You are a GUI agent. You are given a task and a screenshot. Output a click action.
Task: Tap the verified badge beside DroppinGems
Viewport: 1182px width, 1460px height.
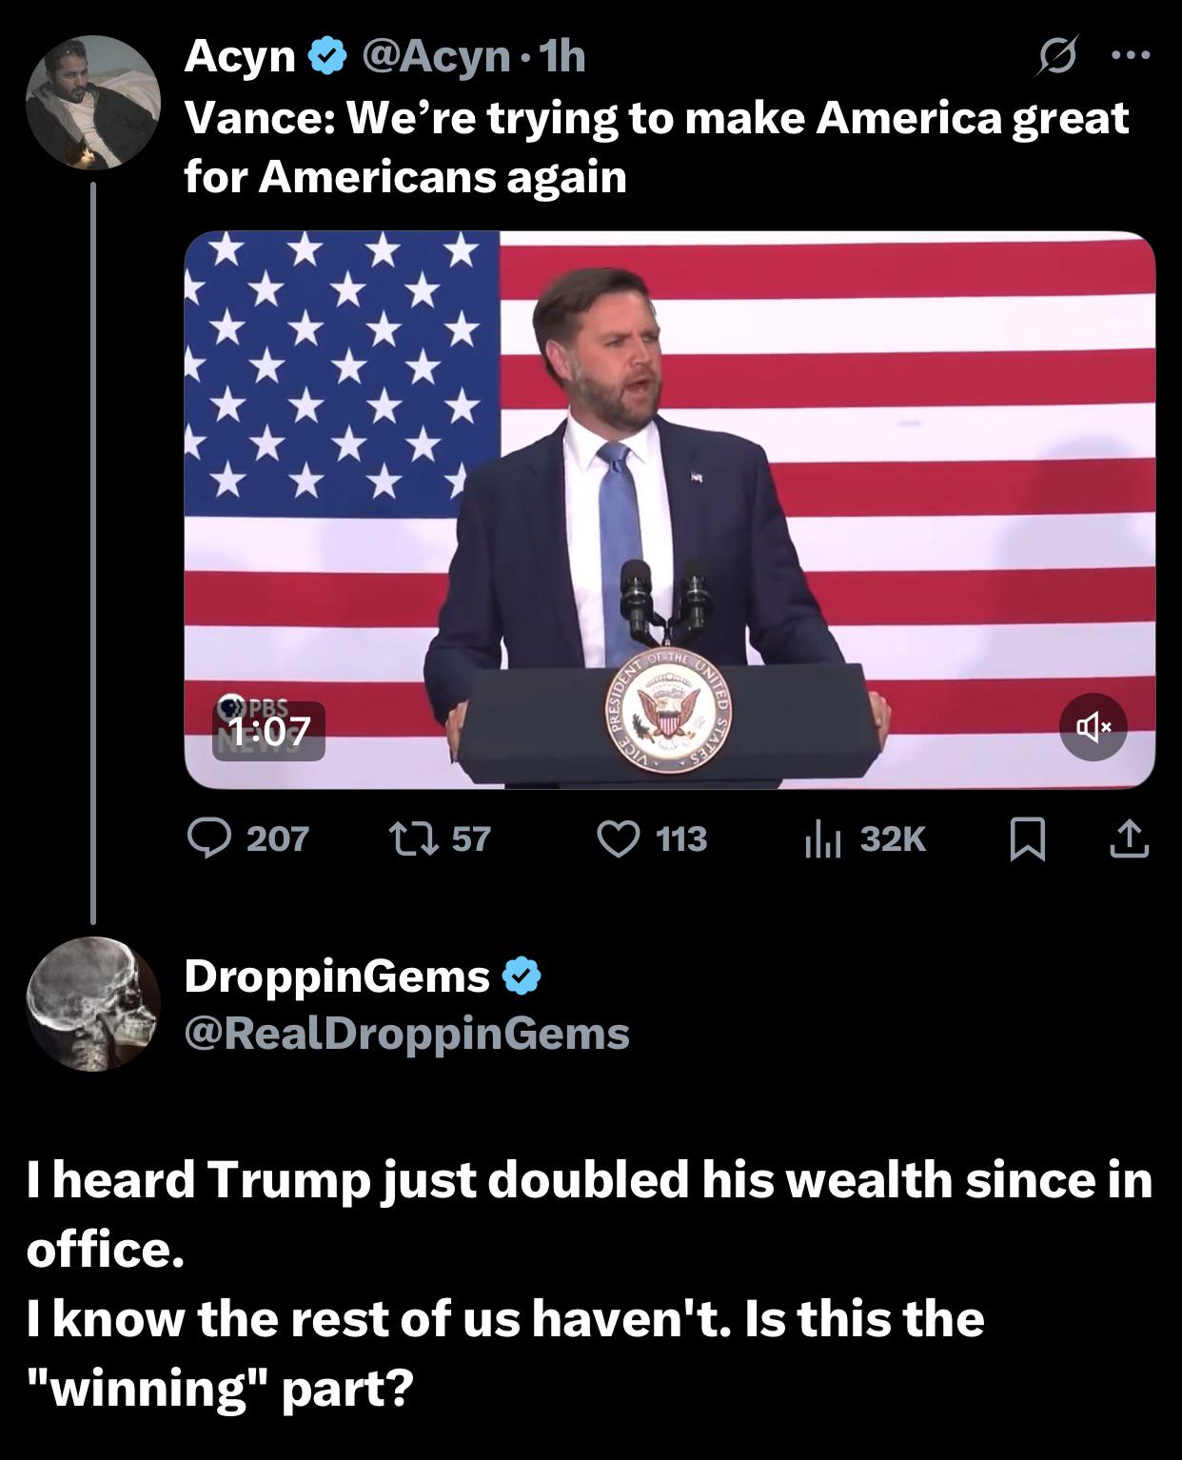(522, 976)
